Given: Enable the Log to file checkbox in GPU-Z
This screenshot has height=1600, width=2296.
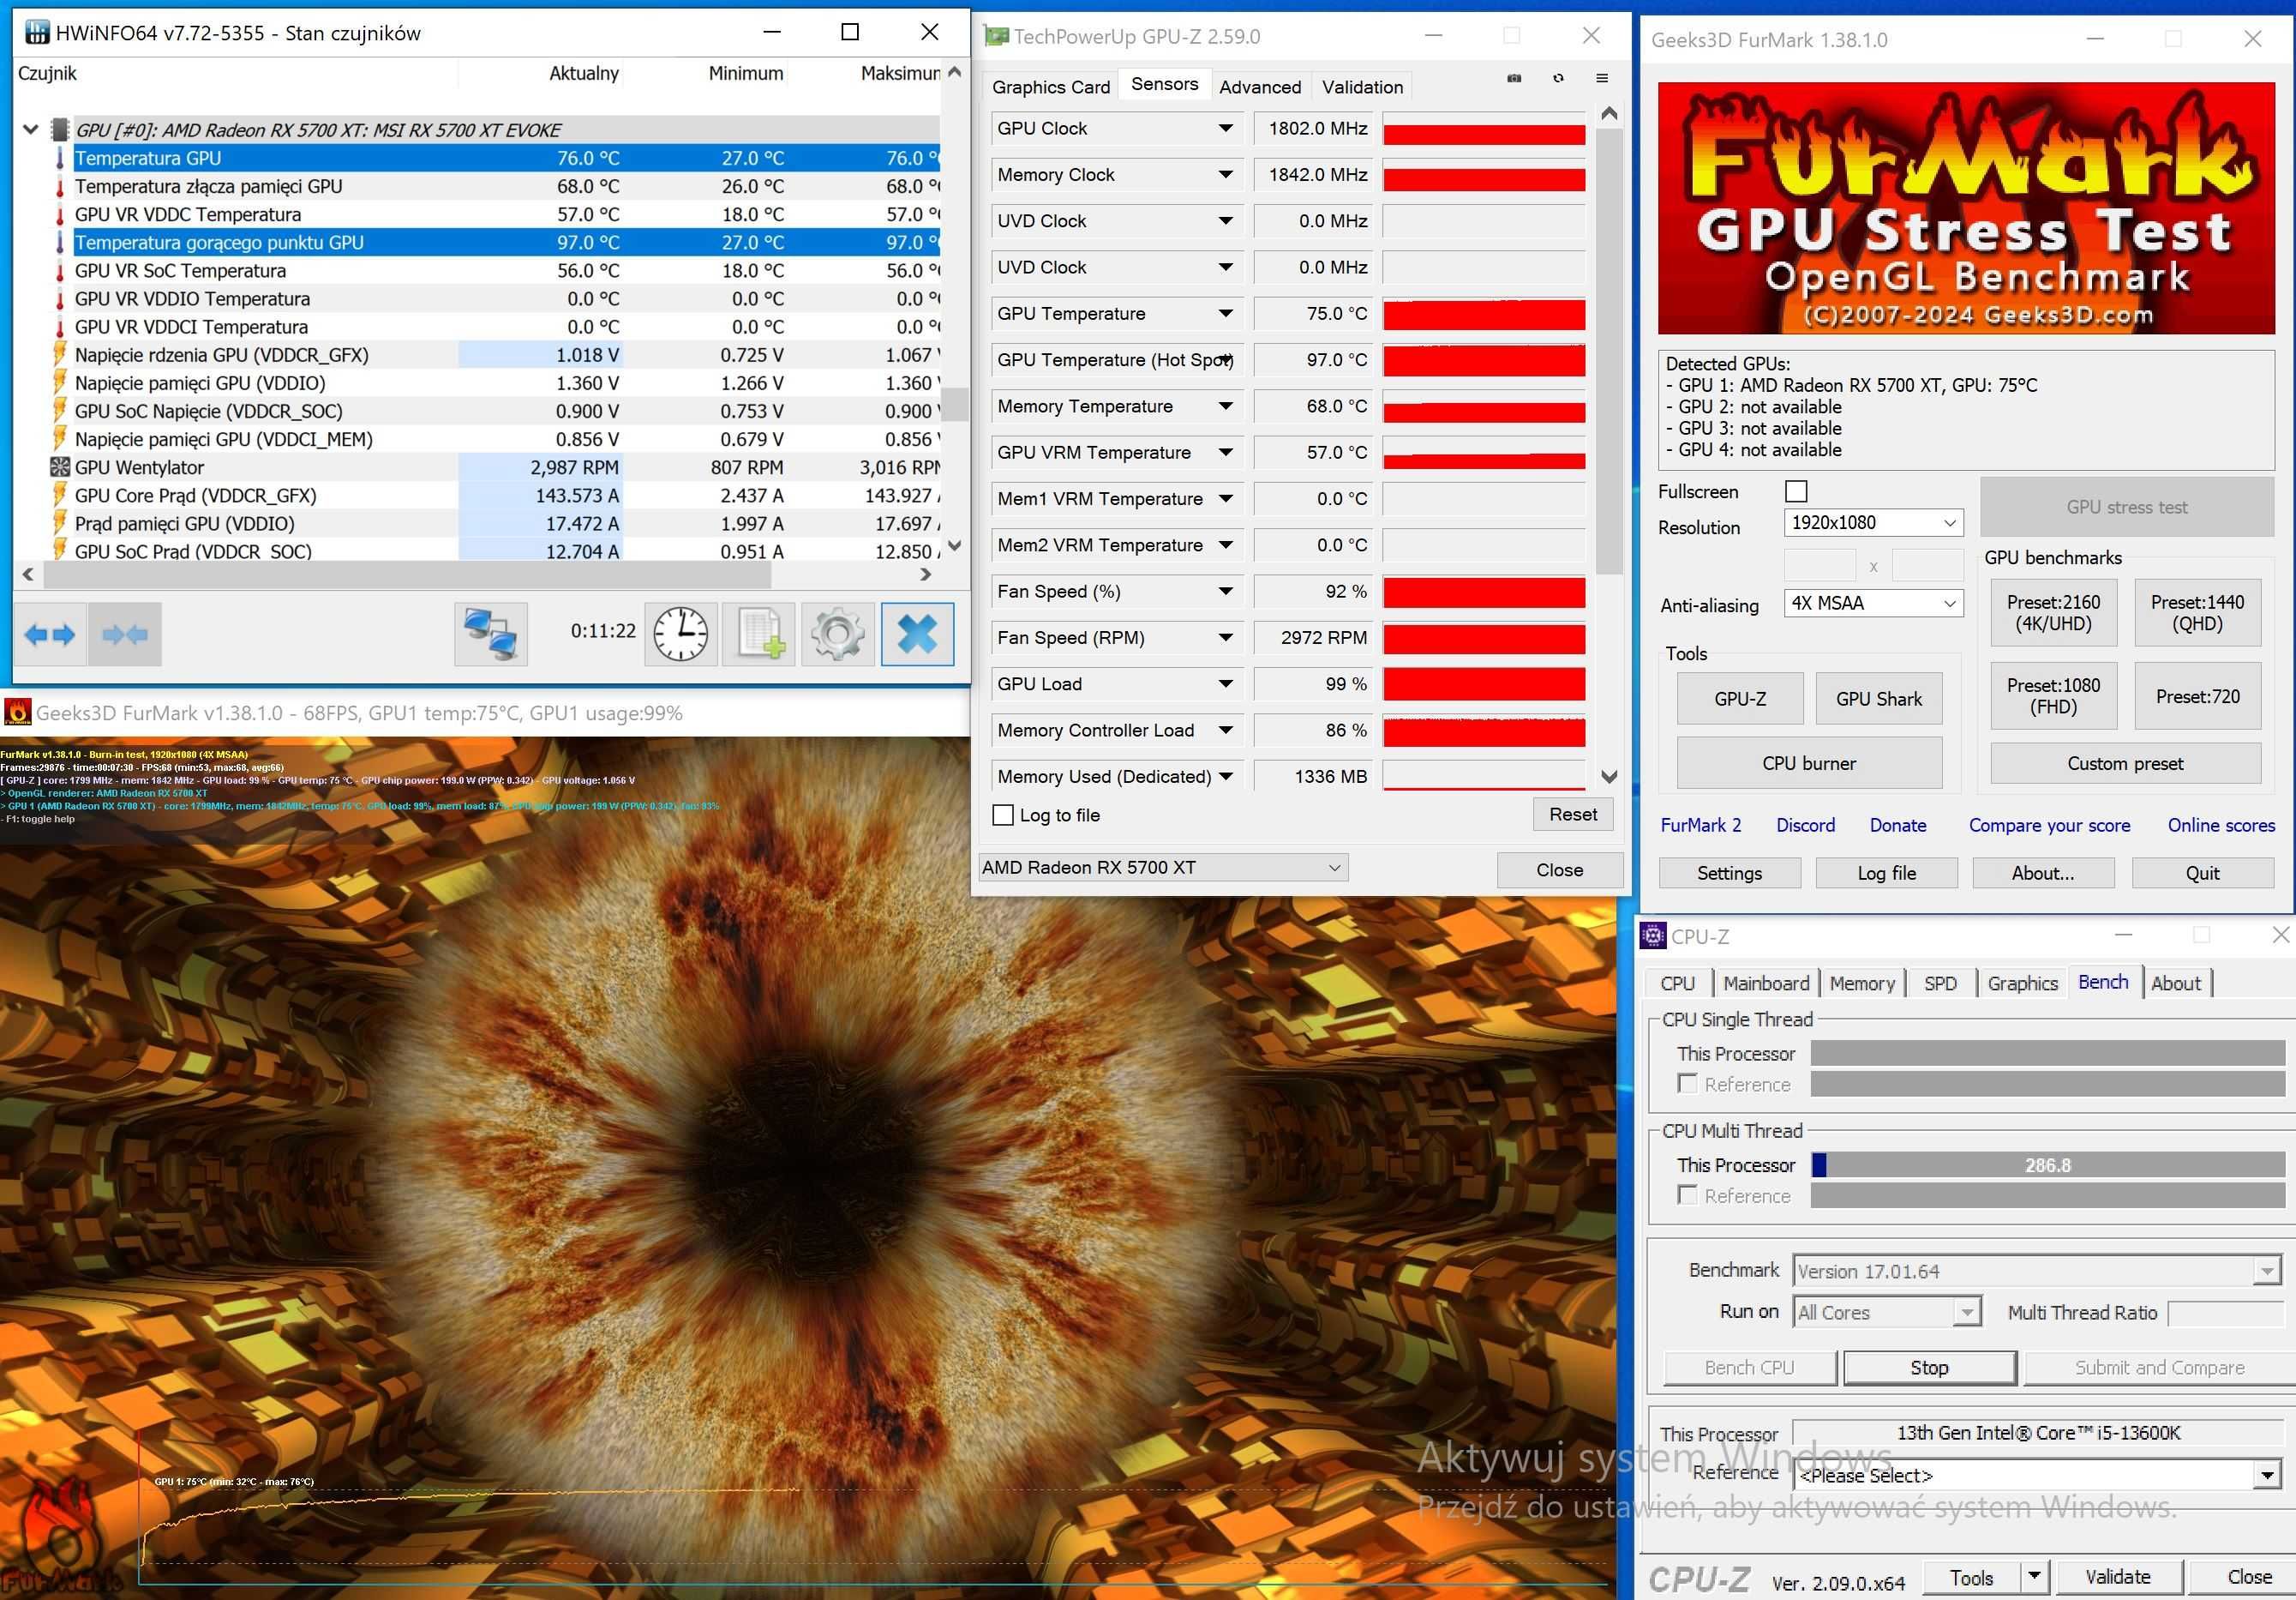Looking at the screenshot, I should [1003, 815].
